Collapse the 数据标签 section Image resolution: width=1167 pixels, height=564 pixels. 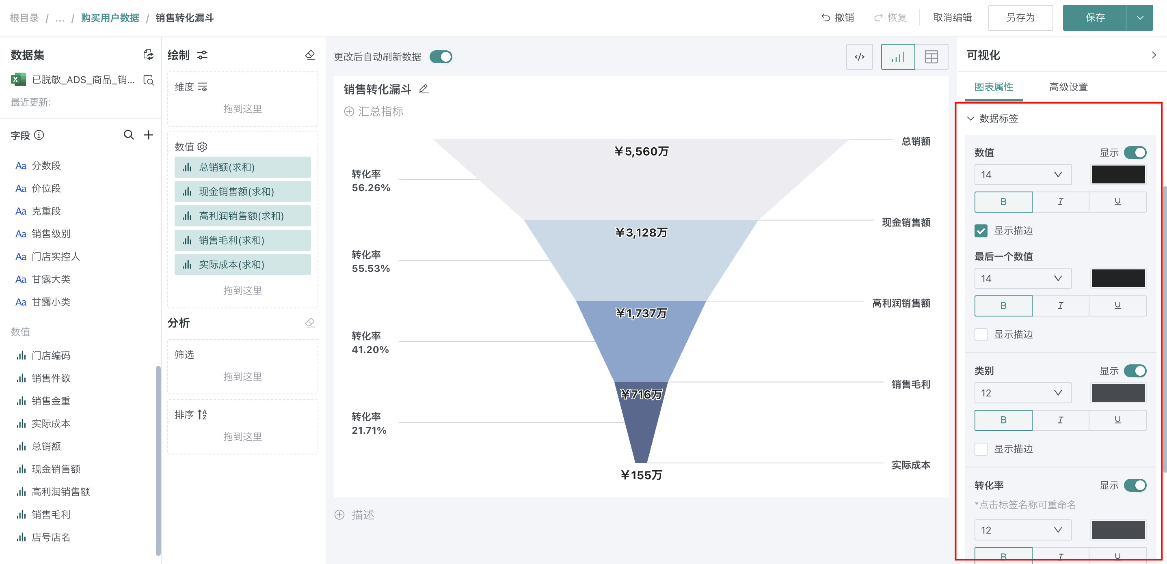[x=970, y=118]
